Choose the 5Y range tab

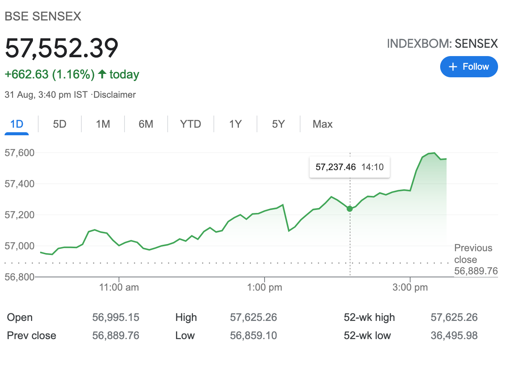(278, 124)
